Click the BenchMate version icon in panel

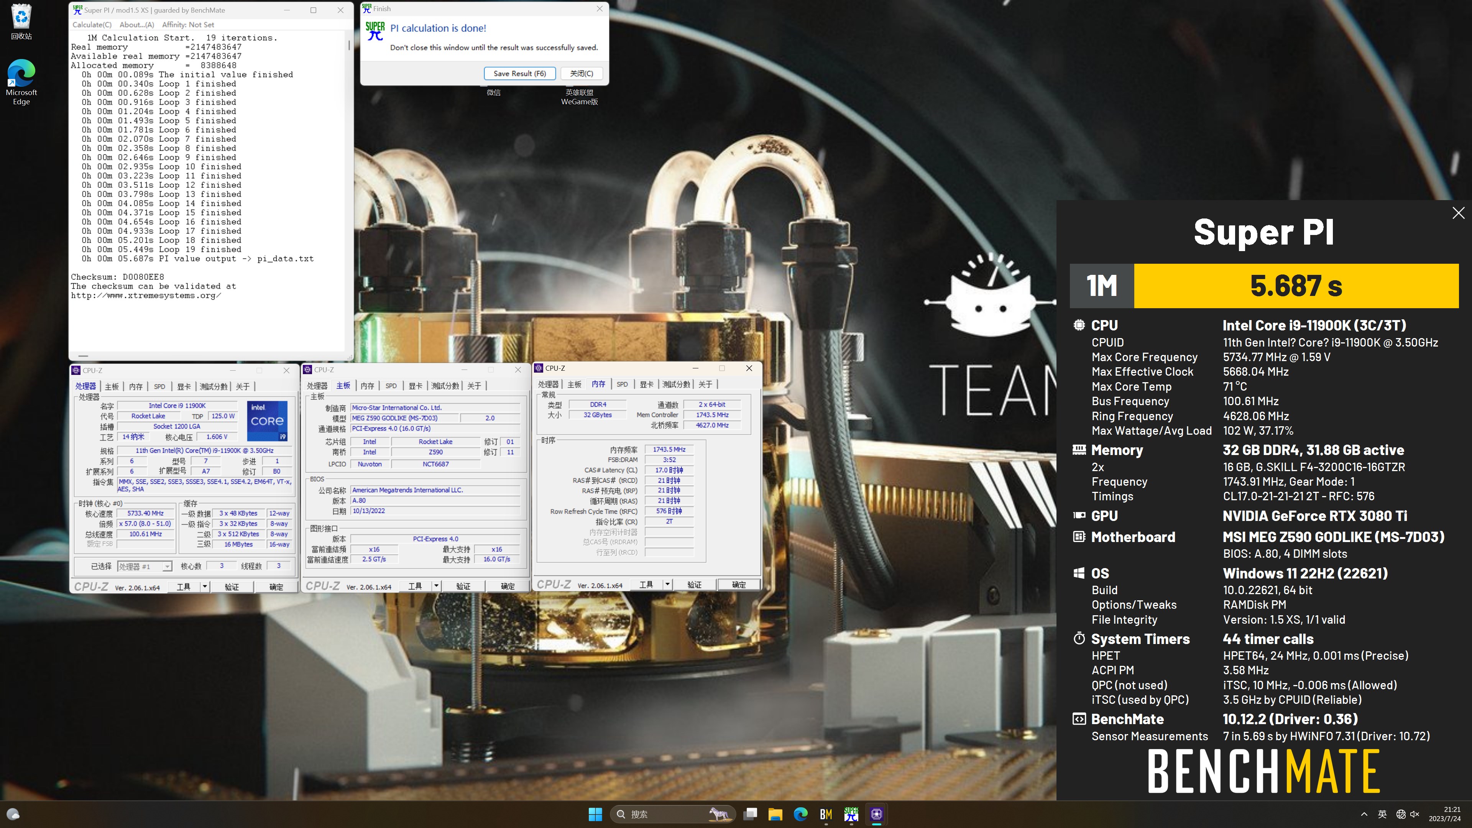coord(1079,719)
